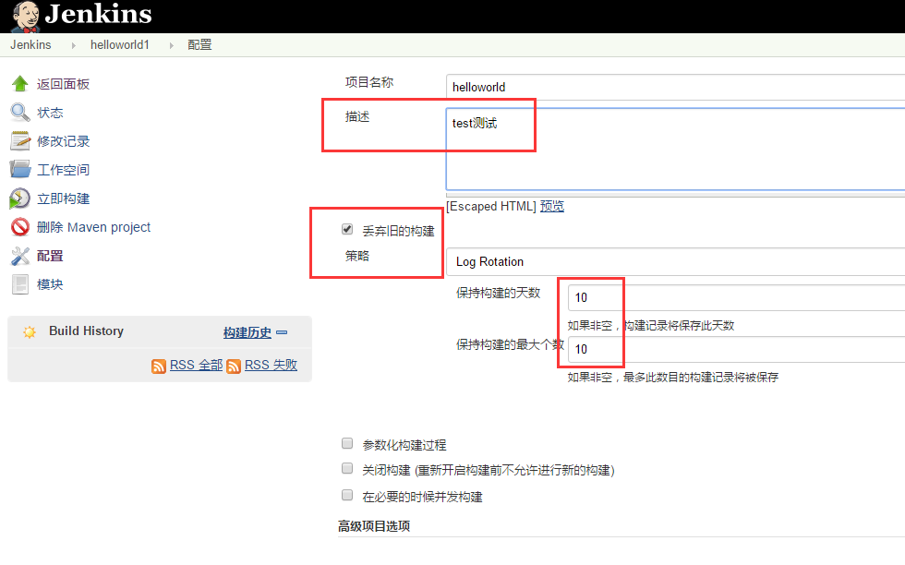Click the document icon beside 模块
The image size is (905, 565).
pos(19,284)
